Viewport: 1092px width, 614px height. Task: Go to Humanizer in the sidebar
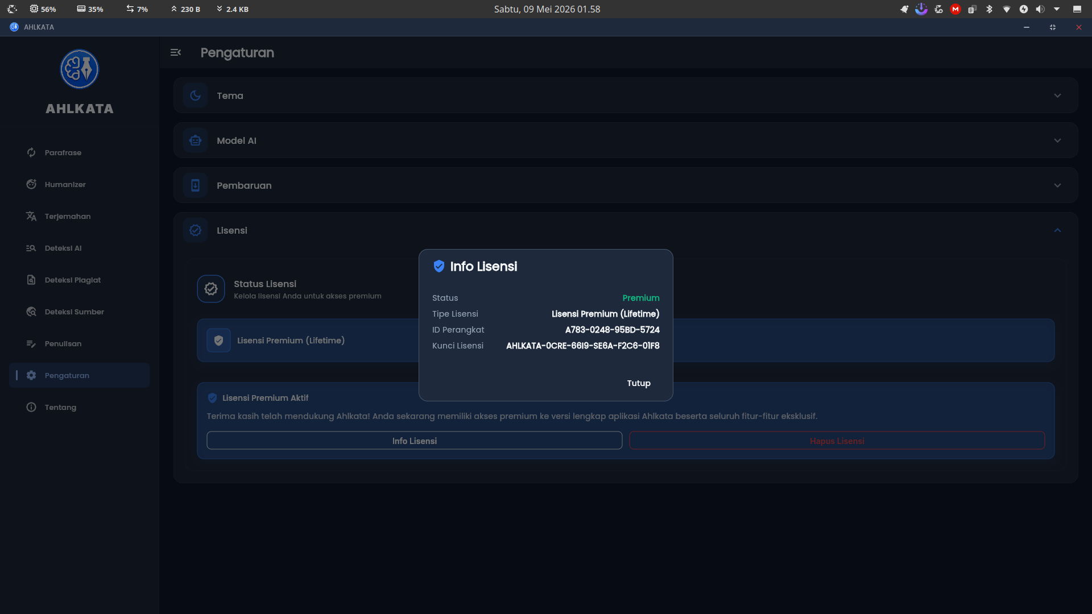tap(80, 184)
